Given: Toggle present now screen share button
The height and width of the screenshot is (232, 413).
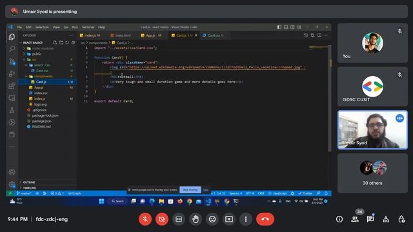Looking at the screenshot, I should pos(229,219).
